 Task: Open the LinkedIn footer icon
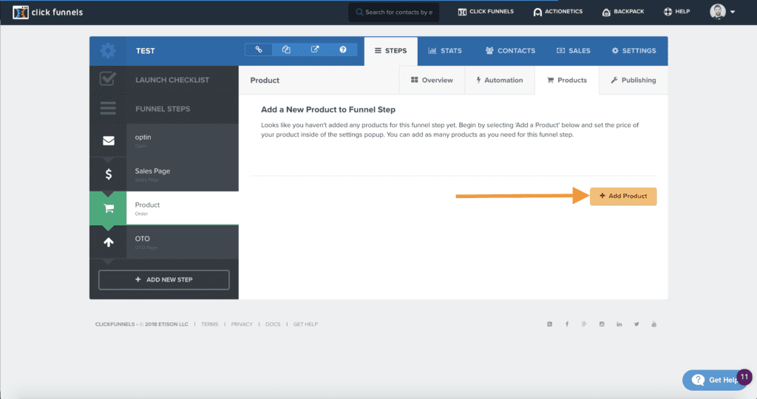[619, 324]
